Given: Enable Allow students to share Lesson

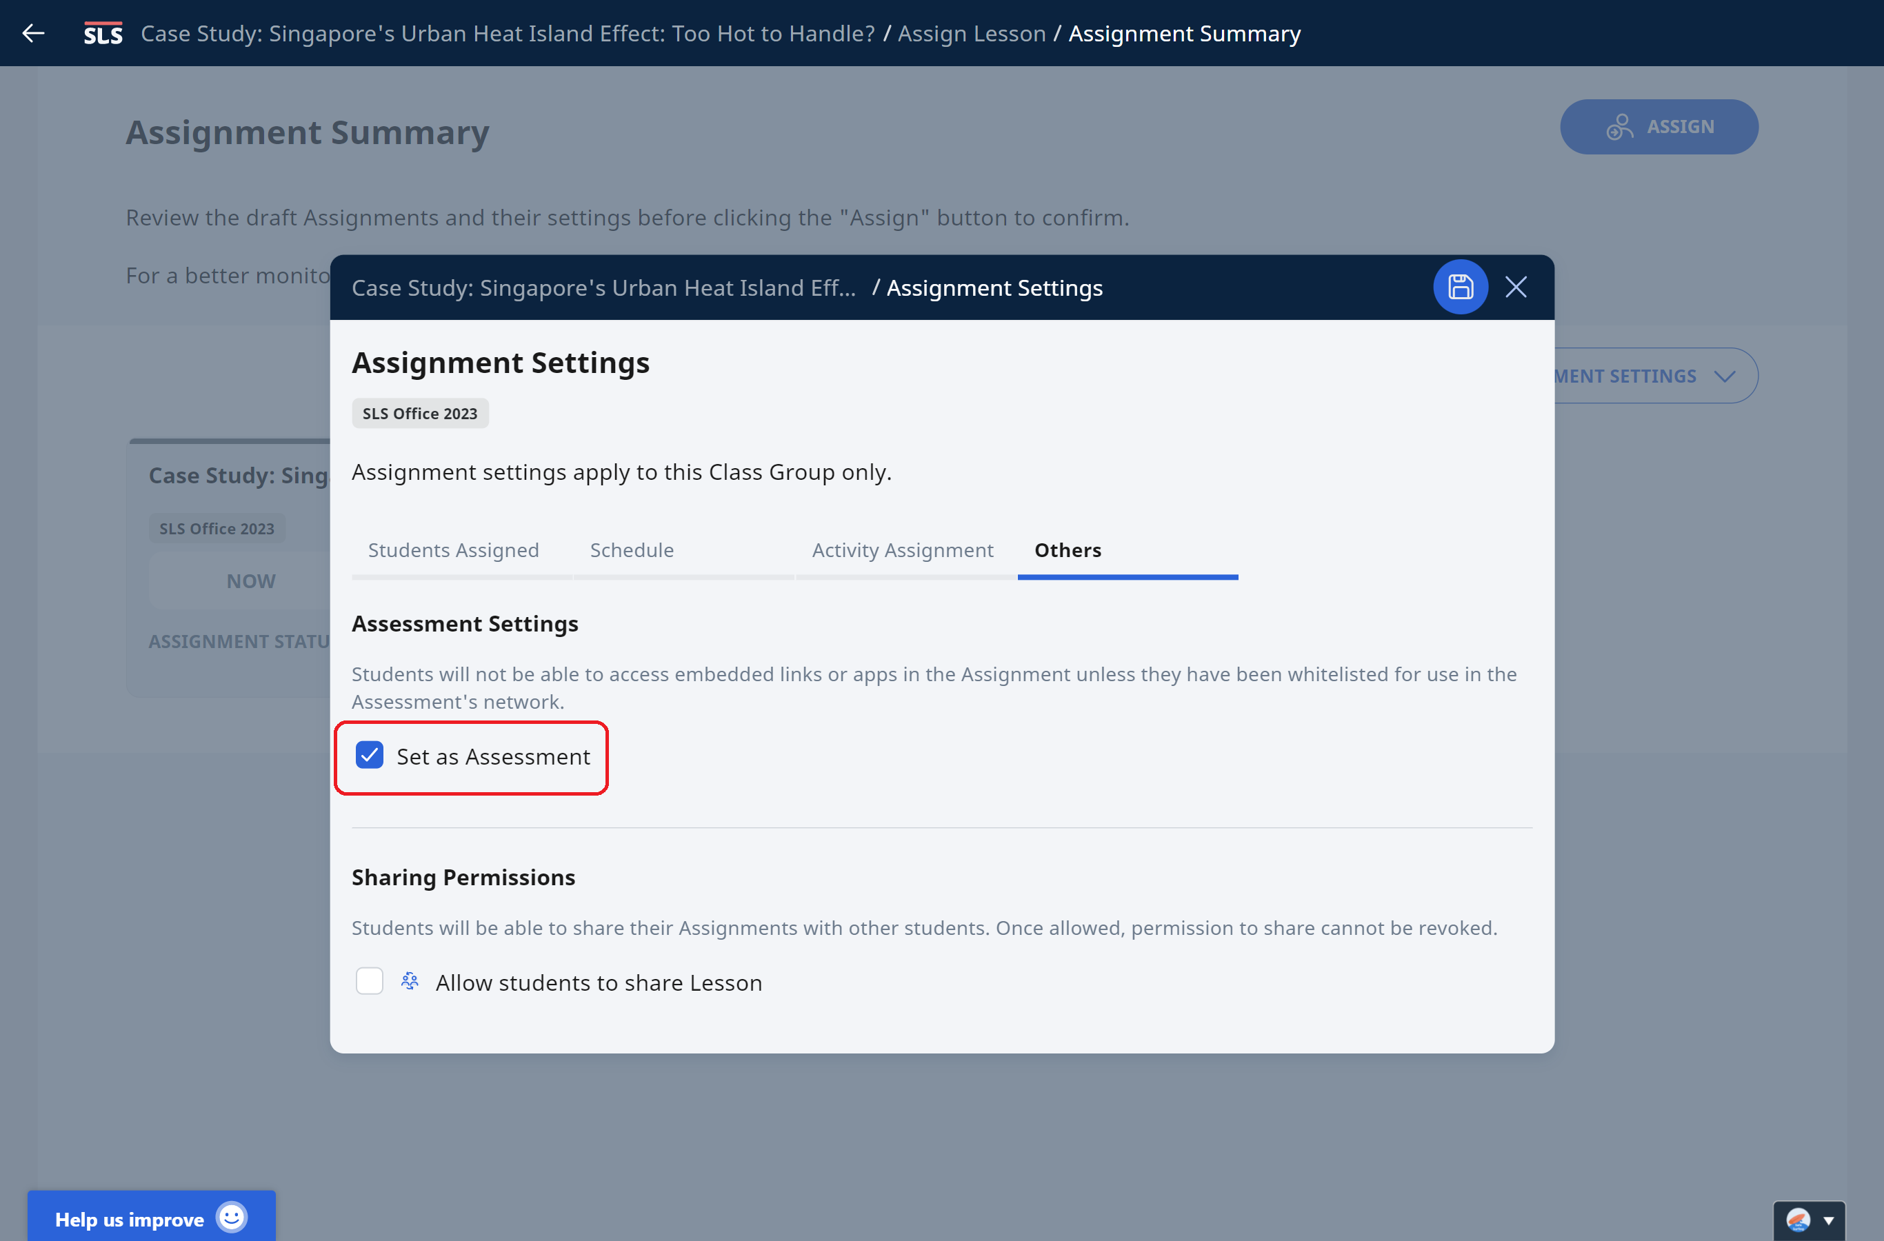Looking at the screenshot, I should tap(370, 981).
